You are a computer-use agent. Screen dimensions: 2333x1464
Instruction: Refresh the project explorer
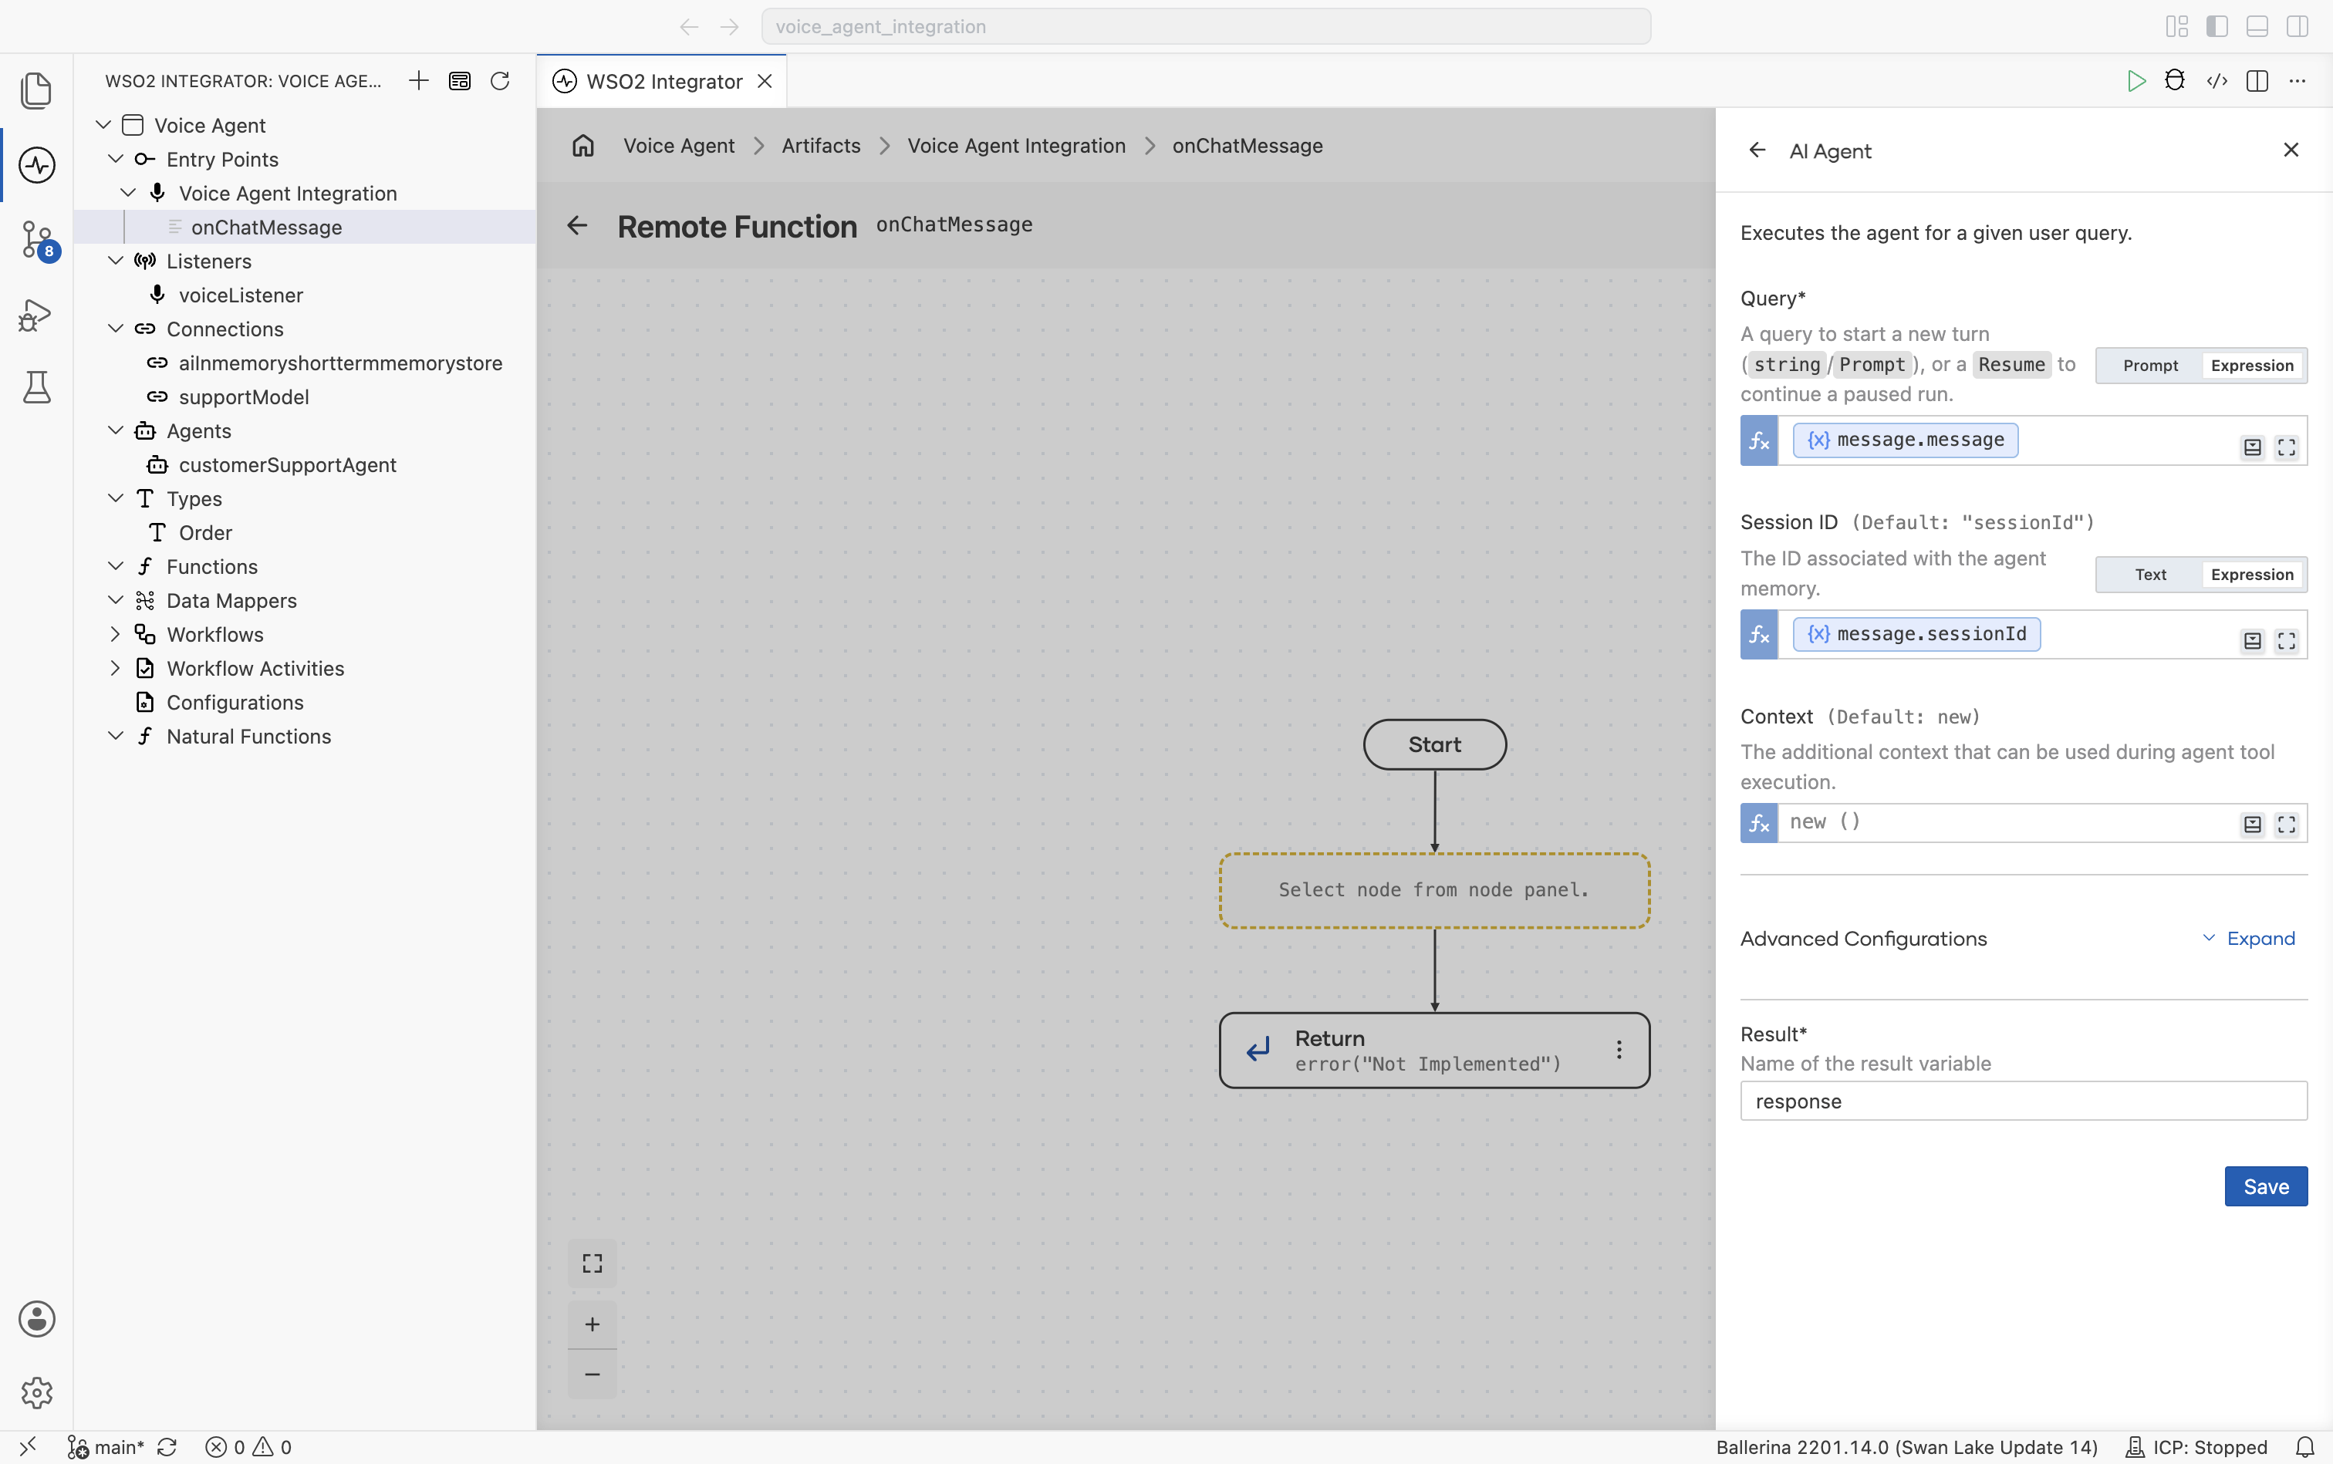tap(500, 80)
